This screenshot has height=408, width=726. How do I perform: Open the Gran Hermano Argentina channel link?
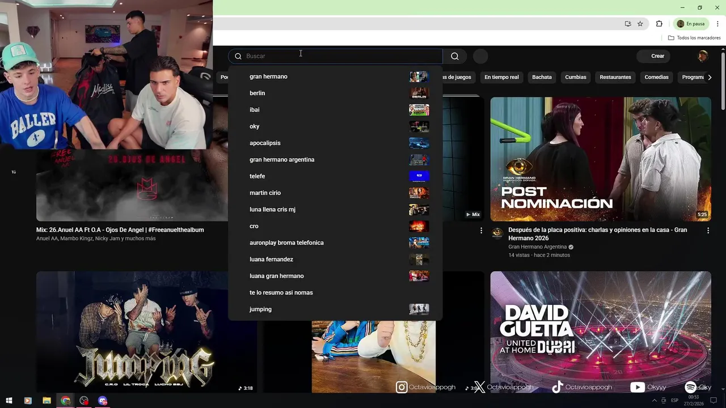[537, 247]
